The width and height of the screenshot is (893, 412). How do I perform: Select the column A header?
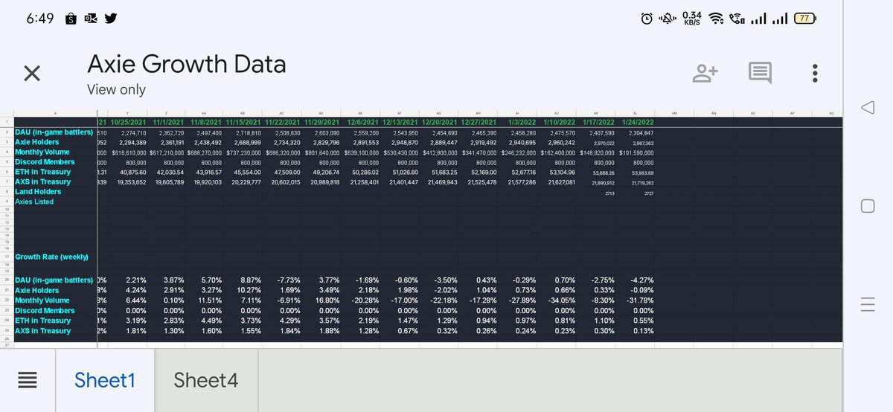pos(54,114)
